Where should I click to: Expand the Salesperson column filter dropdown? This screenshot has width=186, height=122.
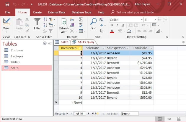click(128, 48)
